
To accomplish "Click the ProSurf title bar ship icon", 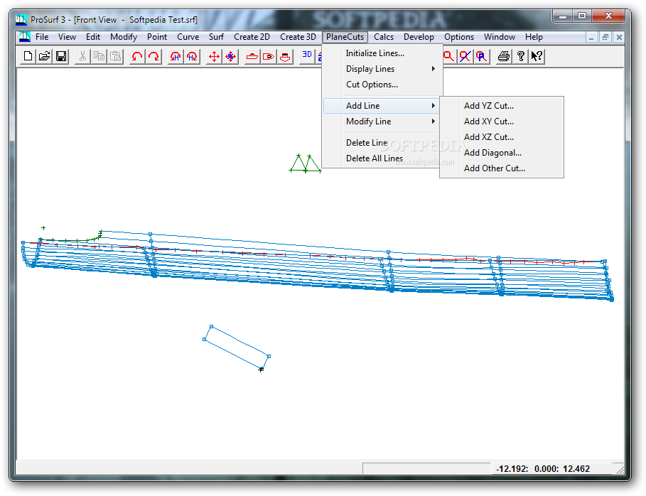I will pos(21,19).
